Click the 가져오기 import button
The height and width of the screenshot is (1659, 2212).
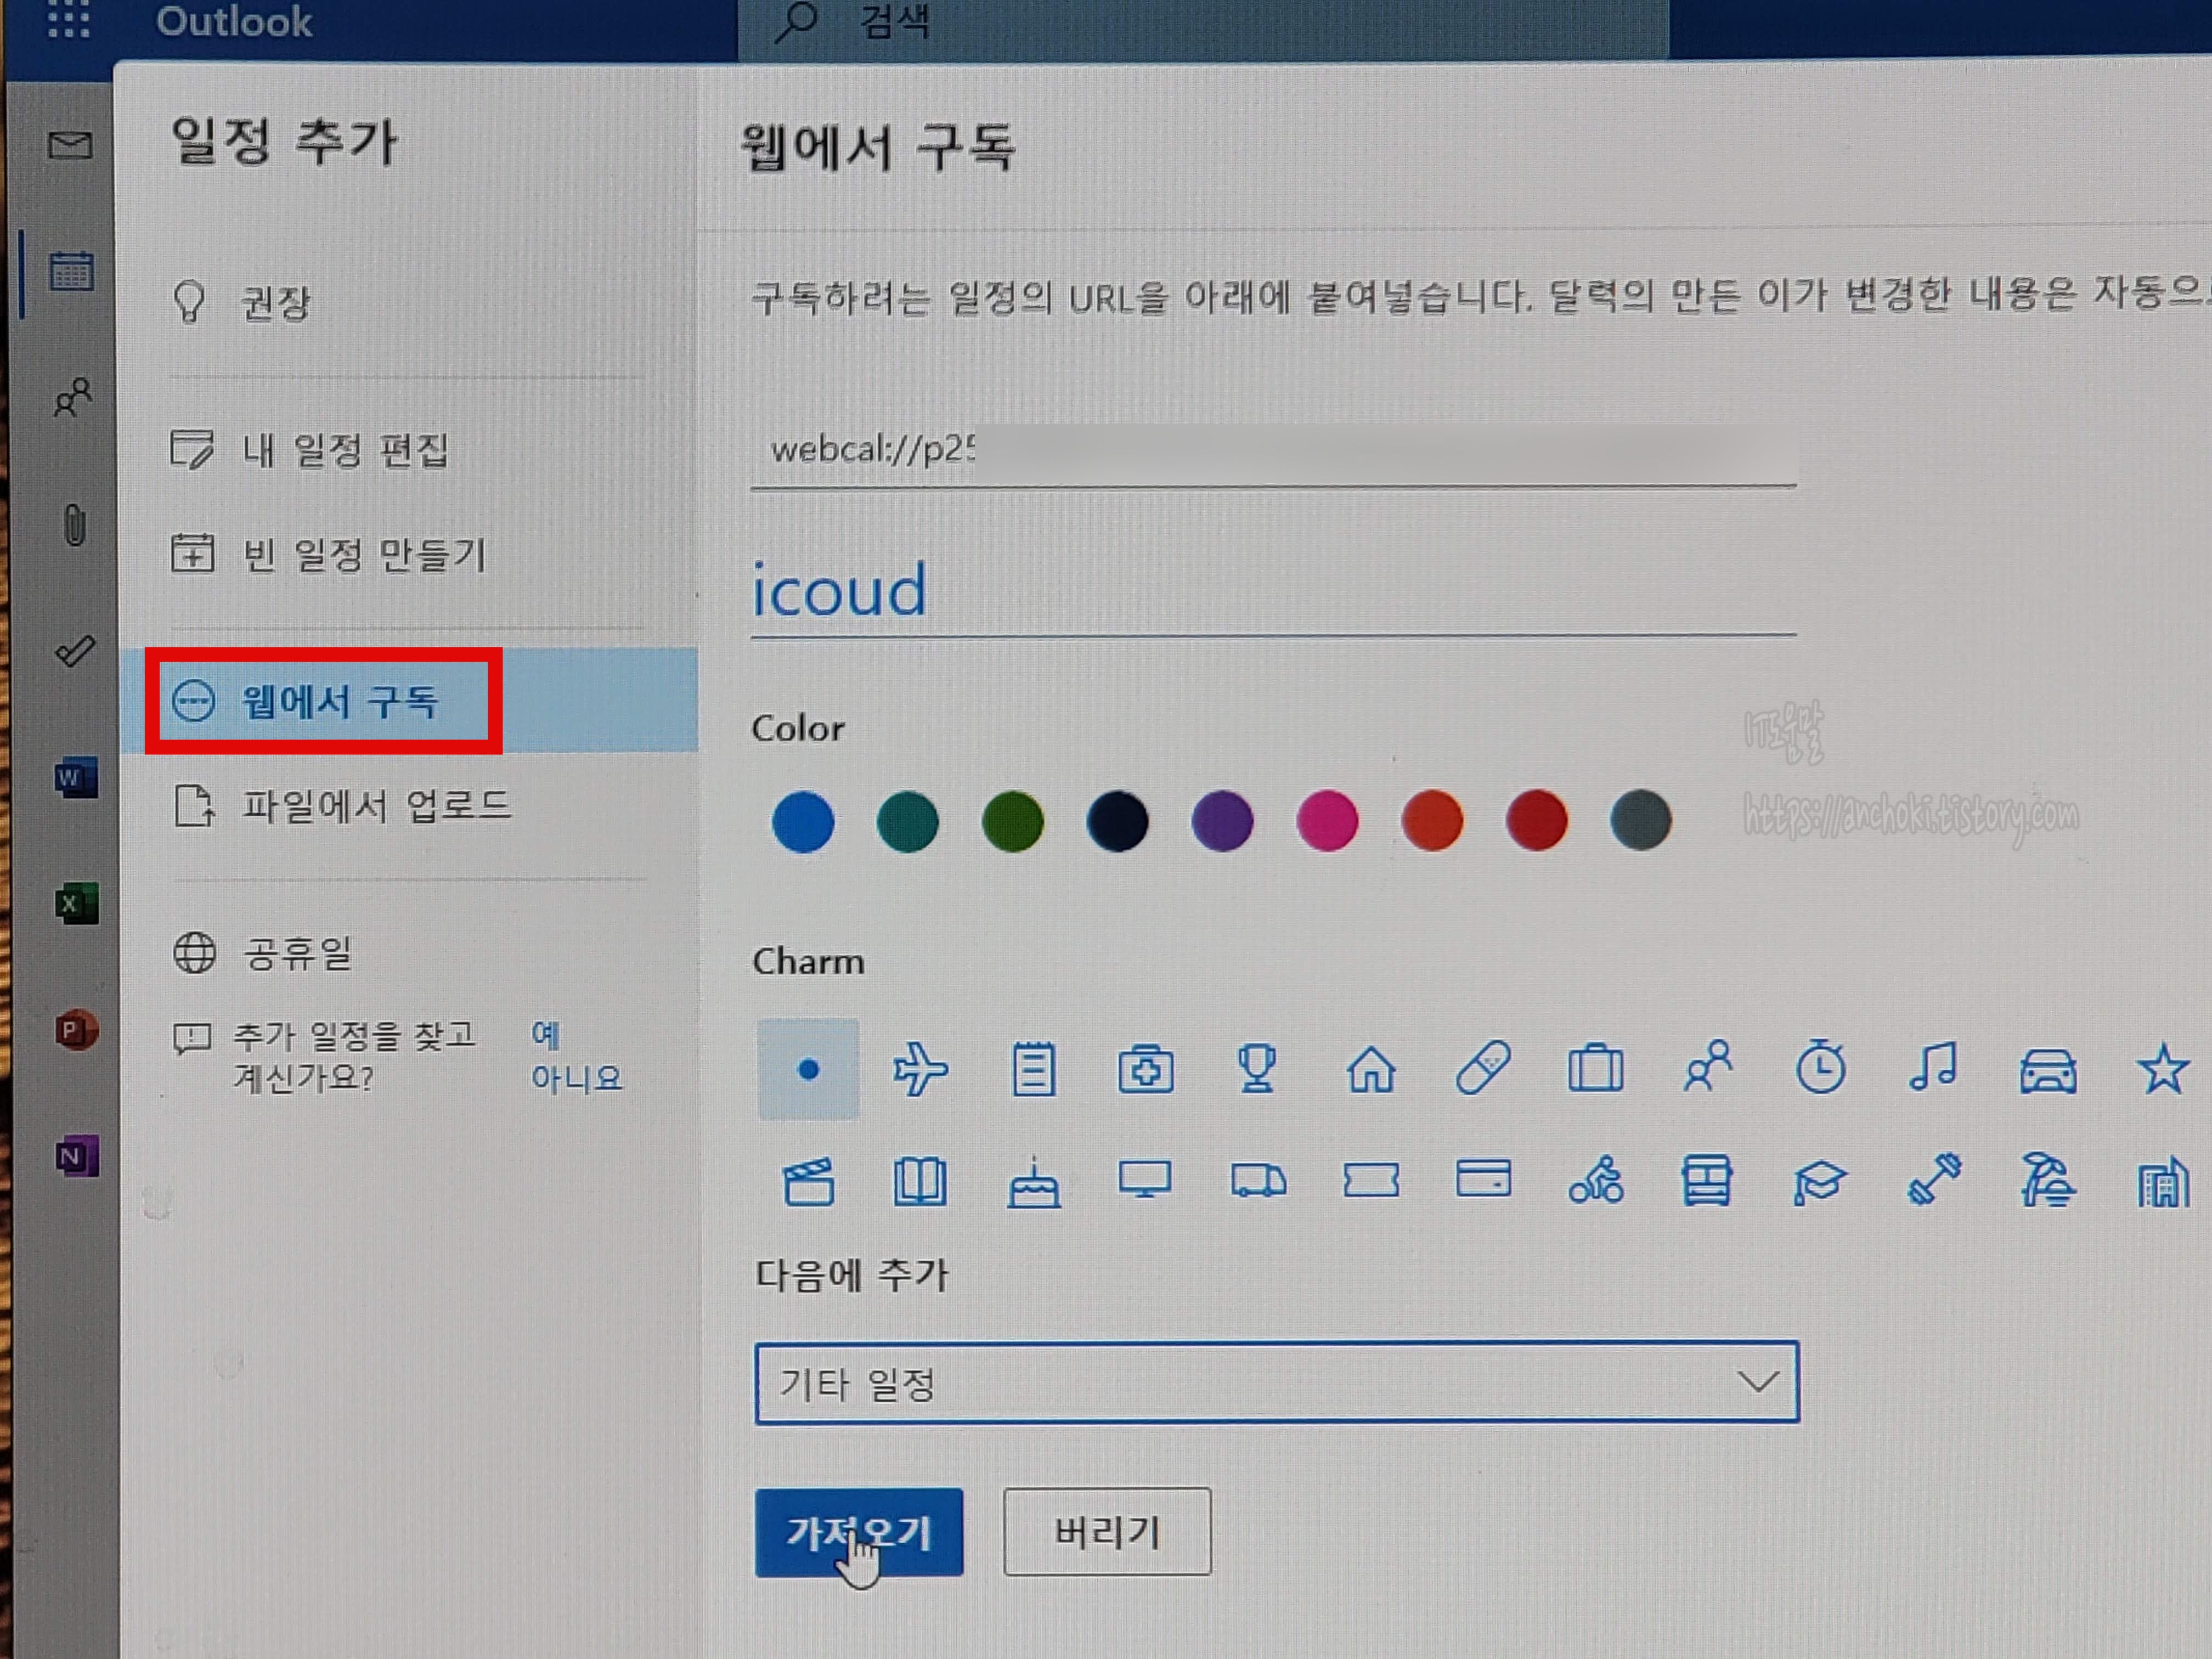858,1532
